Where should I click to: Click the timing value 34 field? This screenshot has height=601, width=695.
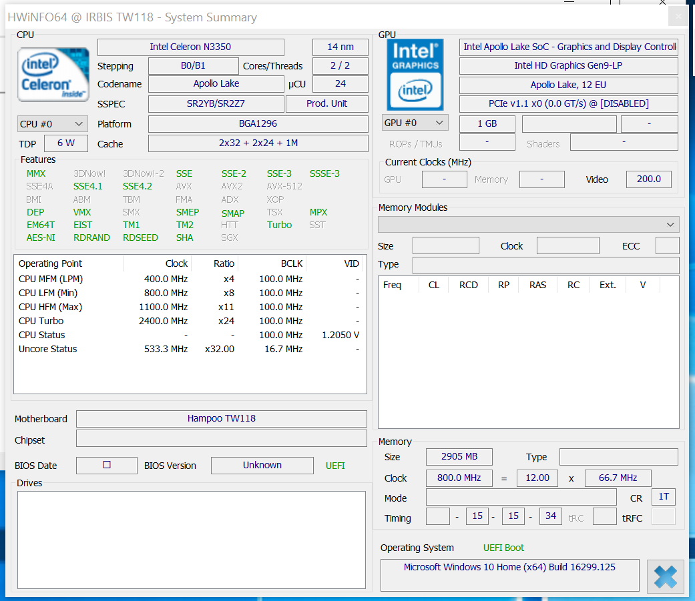(551, 516)
